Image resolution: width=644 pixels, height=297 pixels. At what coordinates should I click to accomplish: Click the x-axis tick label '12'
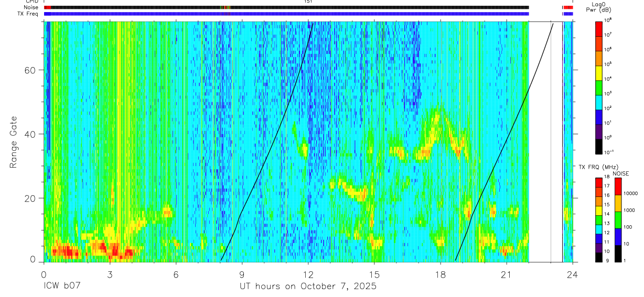point(308,274)
